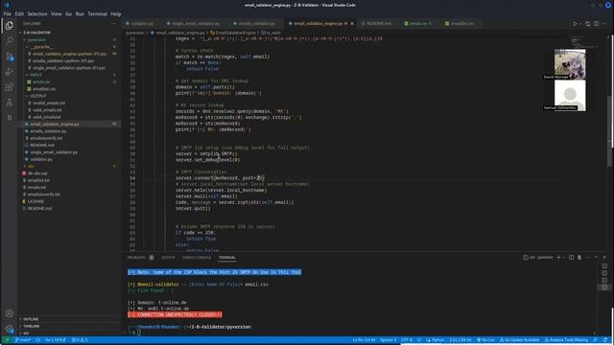Click Analysis Tools Missing warning
614x345 pixels.
point(566,340)
